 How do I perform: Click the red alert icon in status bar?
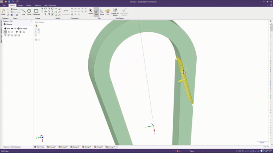(177, 151)
